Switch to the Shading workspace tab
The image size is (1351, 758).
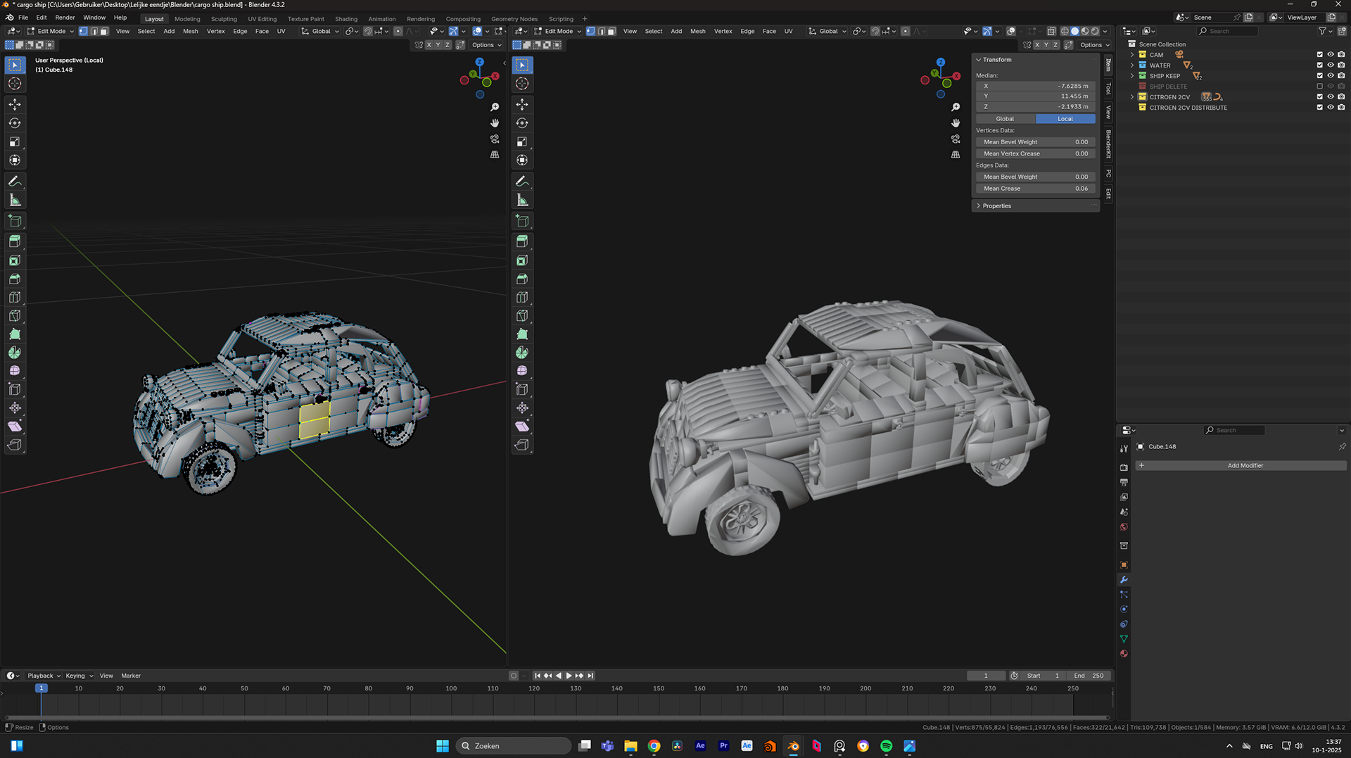(x=345, y=19)
